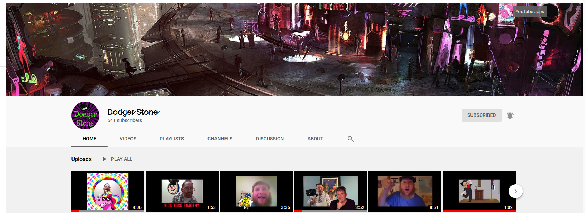Click the Play All triangle icon
This screenshot has height=213, width=585.
(104, 159)
